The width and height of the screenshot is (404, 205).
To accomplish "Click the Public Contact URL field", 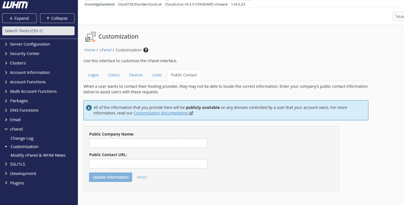I will (x=148, y=164).
